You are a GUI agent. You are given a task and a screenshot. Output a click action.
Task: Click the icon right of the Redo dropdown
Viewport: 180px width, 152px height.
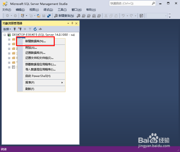click(141, 16)
